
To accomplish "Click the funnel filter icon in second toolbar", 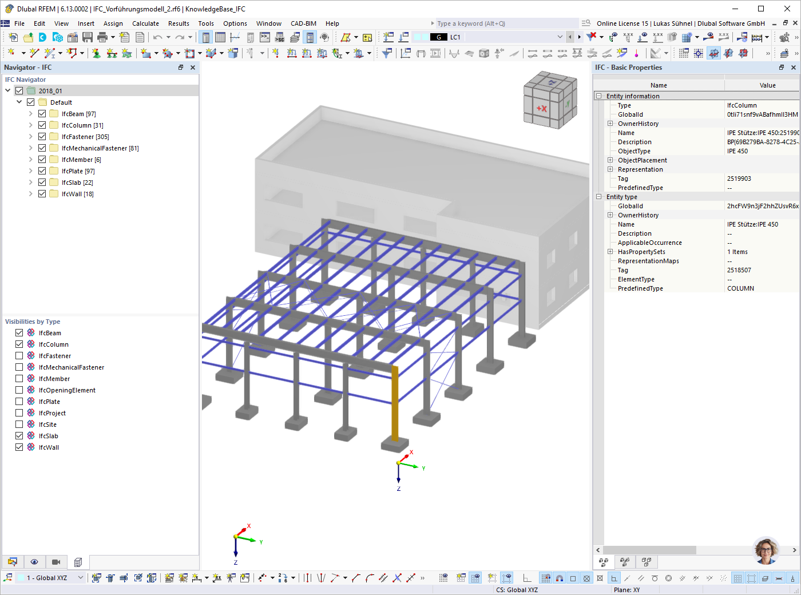I will point(387,53).
